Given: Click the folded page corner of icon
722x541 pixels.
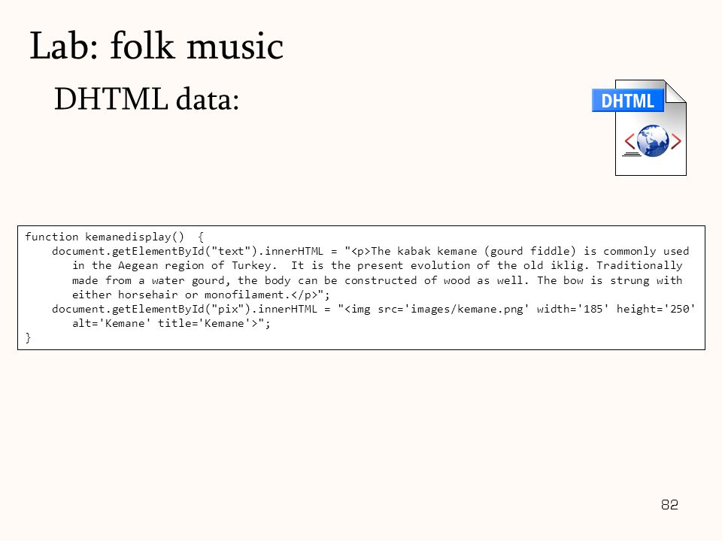Looking at the screenshot, I should [x=675, y=91].
